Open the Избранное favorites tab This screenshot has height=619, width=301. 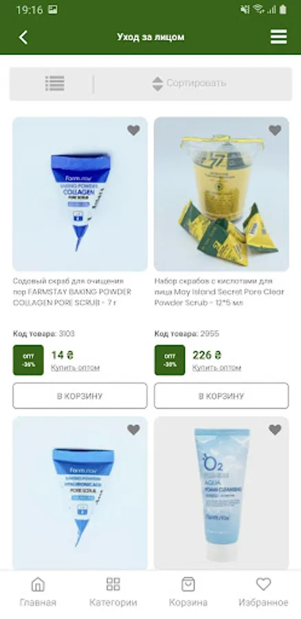coord(263,592)
